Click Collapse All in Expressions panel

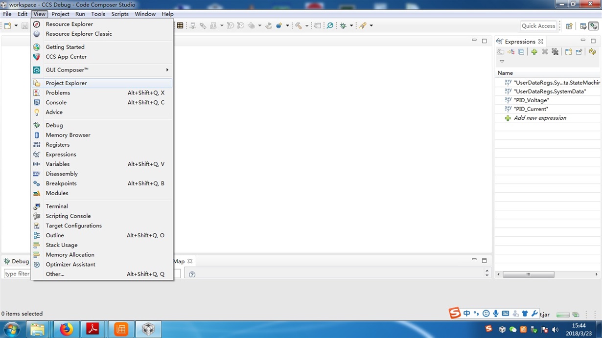click(x=521, y=52)
